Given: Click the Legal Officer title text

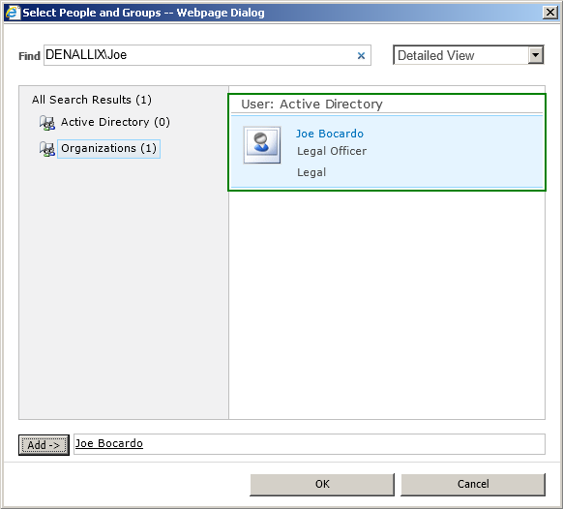Looking at the screenshot, I should (x=332, y=151).
